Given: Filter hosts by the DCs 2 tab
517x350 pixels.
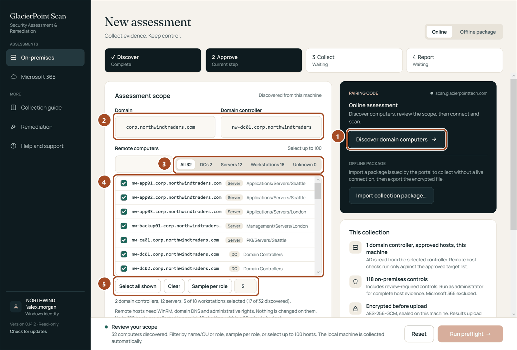Looking at the screenshot, I should point(206,165).
